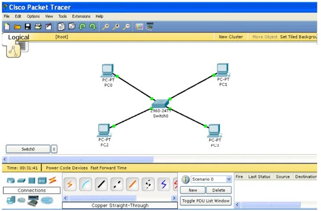The image size is (321, 211).
Task: Select the Routers device category
Action: (x=11, y=181)
